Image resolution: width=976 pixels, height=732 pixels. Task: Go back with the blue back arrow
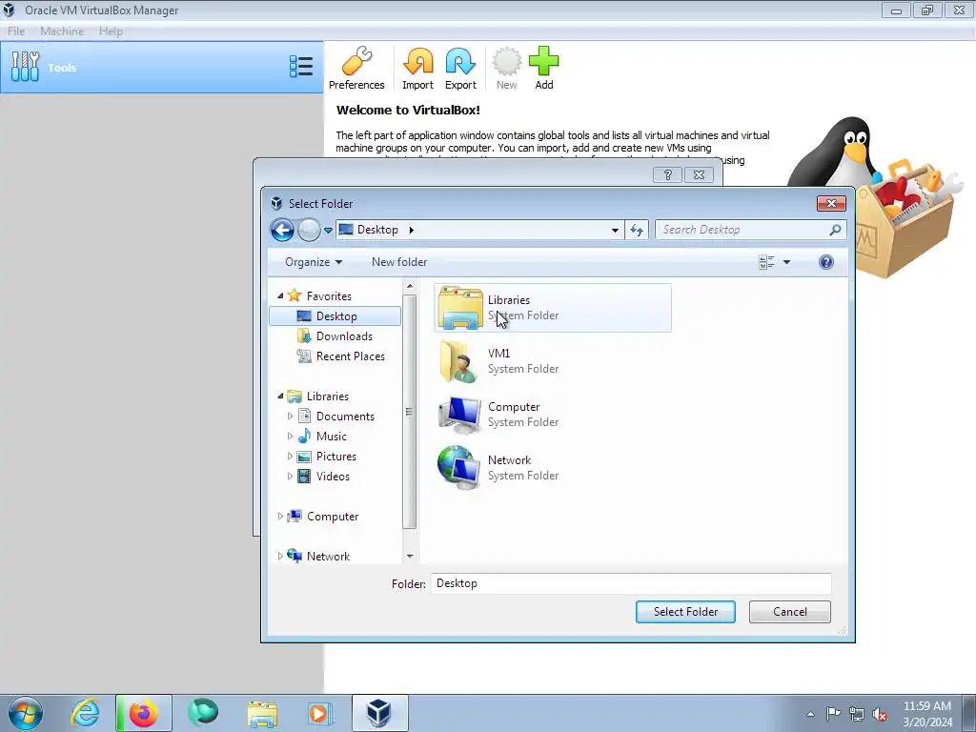[282, 230]
